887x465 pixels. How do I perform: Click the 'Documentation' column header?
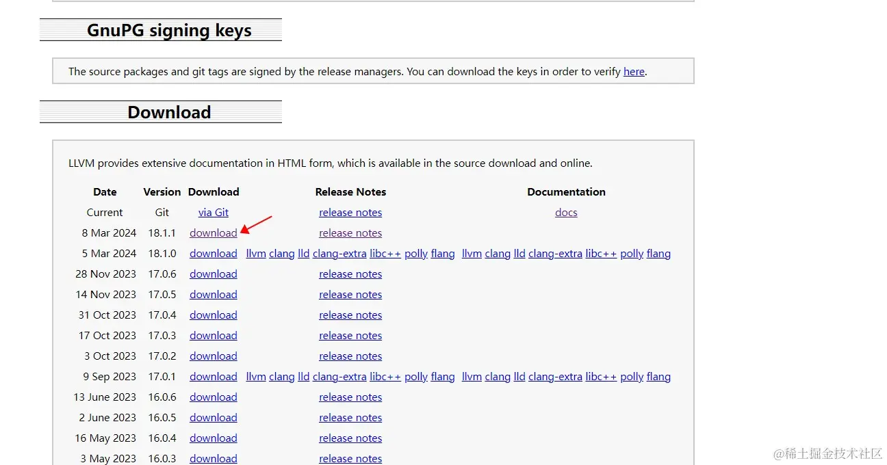[x=566, y=192]
